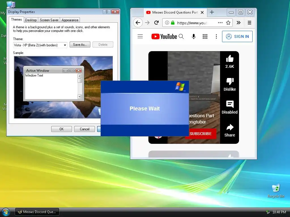Screen dimensions: 290x217
Task: Reload the YouTube page
Action: tap(156, 23)
